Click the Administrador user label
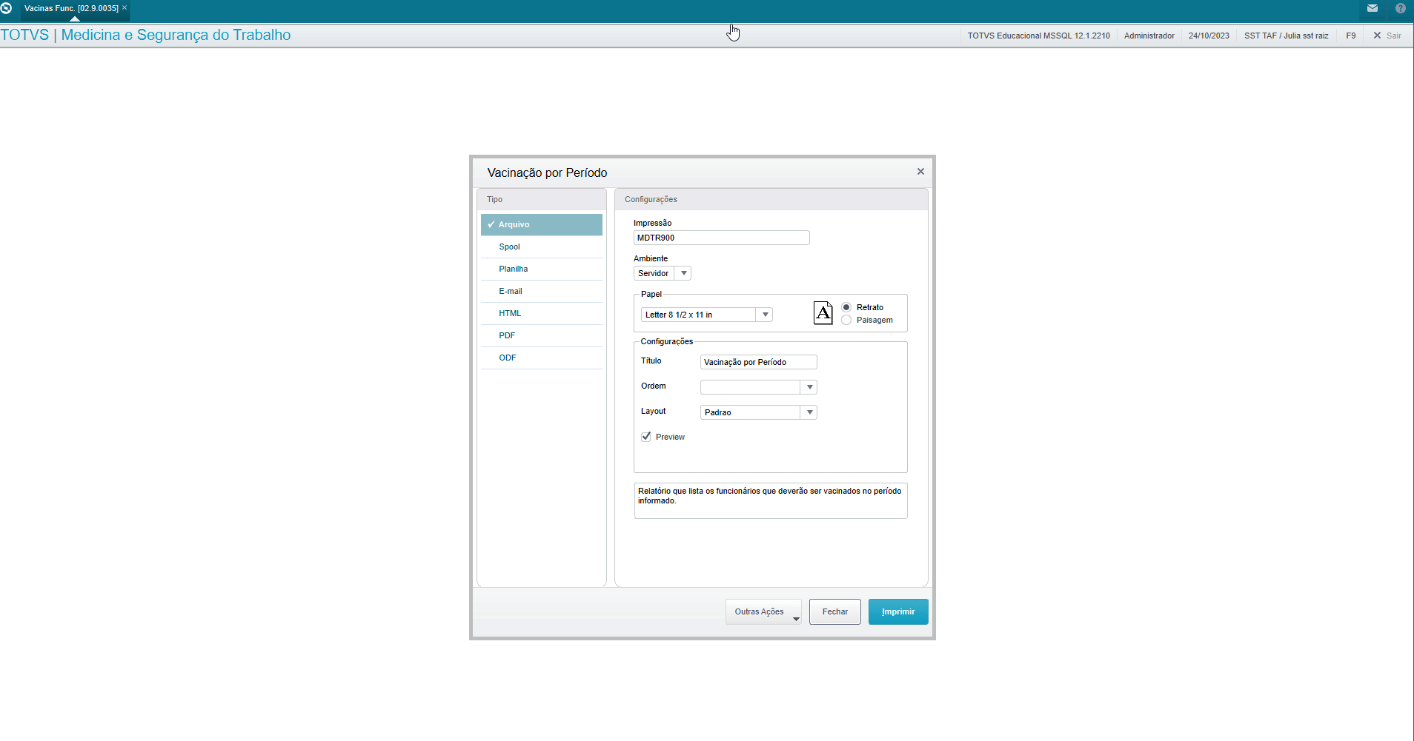 (1149, 36)
